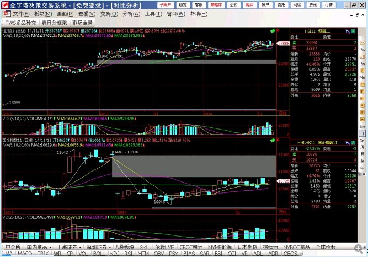Screen dimensions: 368x257
Task: Open the 文件(F) menu
Action: 21,13
